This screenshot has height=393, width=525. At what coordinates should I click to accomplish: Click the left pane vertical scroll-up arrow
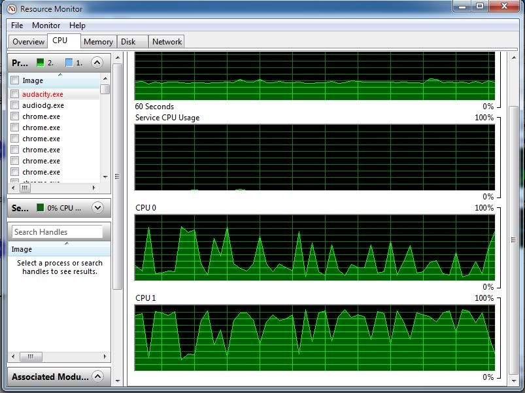tap(118, 58)
